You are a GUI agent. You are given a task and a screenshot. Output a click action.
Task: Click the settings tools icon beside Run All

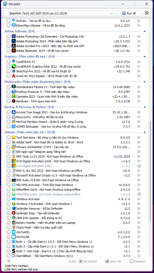[147, 13]
